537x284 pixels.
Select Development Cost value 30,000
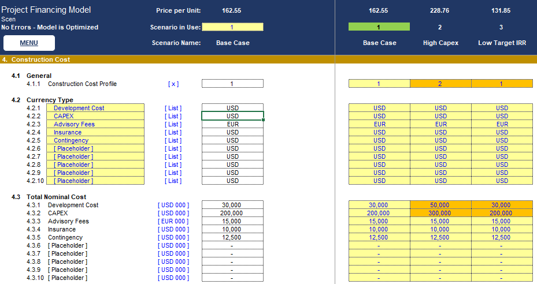[232, 205]
